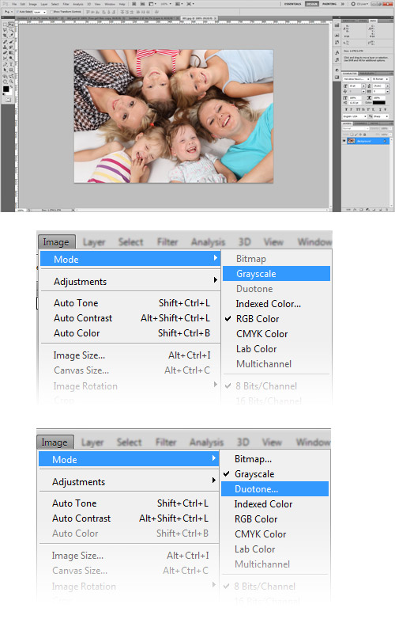Click the Add layer style fx icon

coord(355,210)
